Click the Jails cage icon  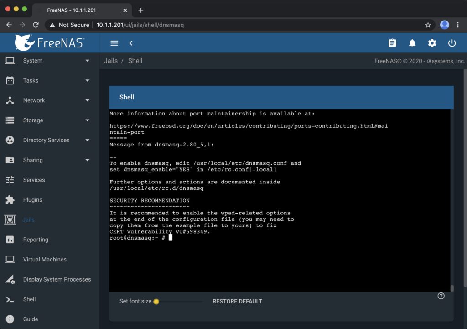10,219
